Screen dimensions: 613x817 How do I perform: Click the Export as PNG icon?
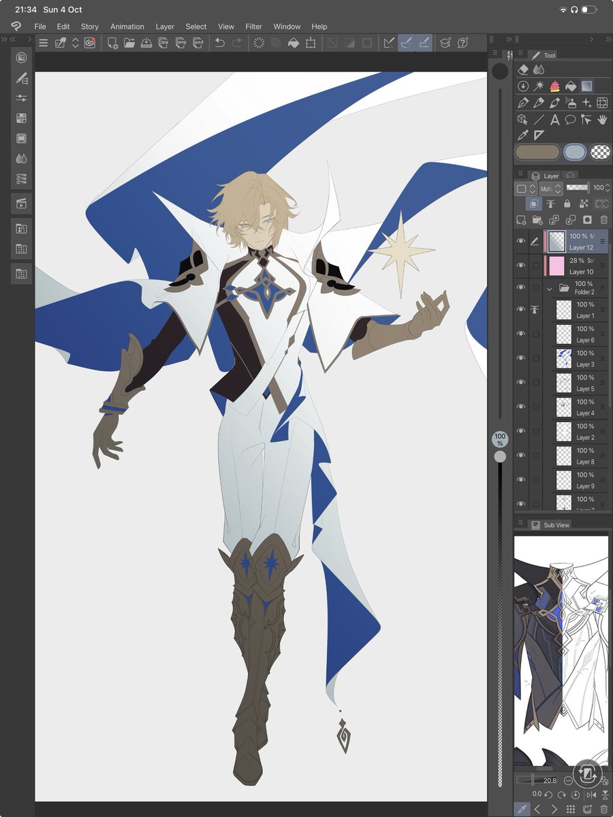pos(180,42)
